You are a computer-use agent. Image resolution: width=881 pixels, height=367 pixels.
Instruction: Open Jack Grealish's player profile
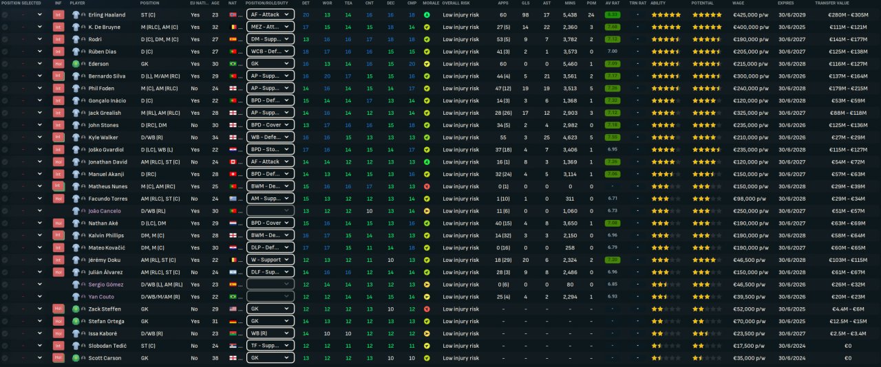pyautogui.click(x=105, y=113)
